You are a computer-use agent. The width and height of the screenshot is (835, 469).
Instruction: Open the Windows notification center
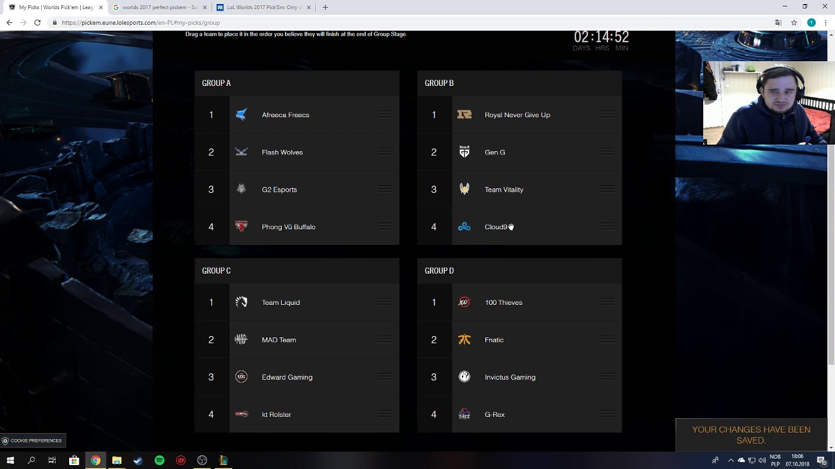pos(822,461)
